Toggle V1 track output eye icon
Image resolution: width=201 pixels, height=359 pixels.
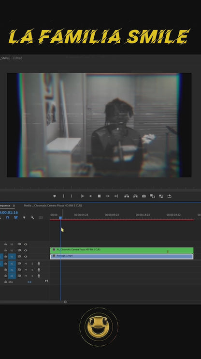pyautogui.click(x=26, y=257)
